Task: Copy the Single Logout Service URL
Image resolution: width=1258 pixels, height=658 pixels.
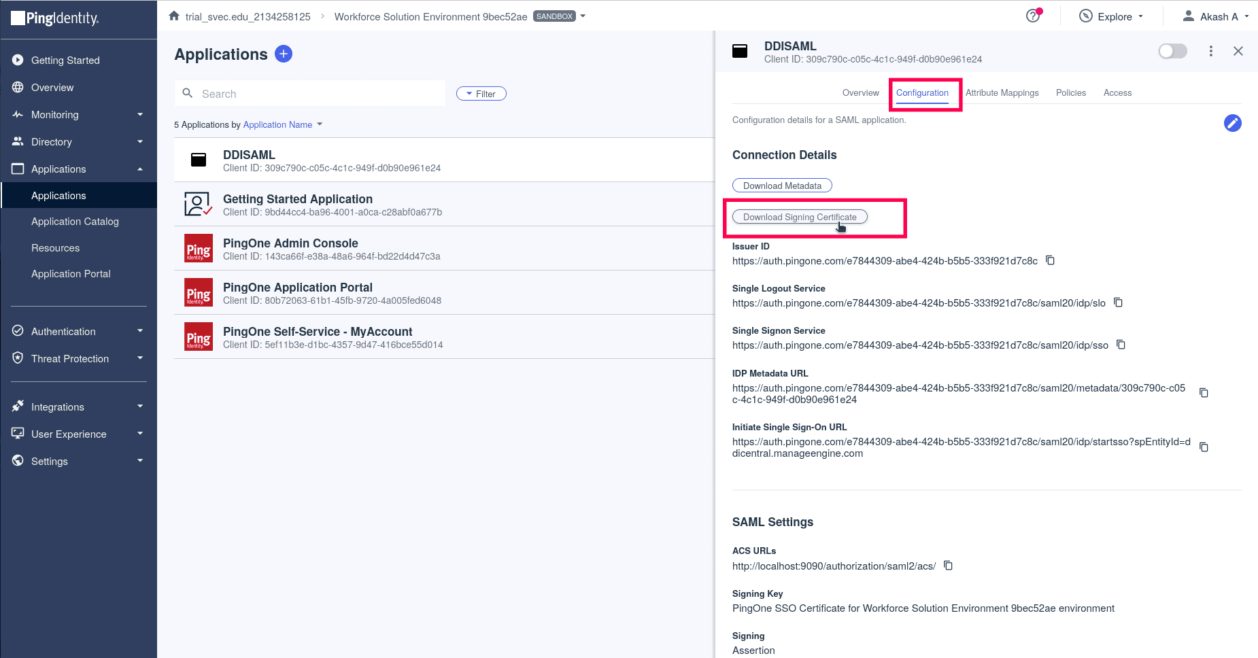Action: coord(1119,302)
